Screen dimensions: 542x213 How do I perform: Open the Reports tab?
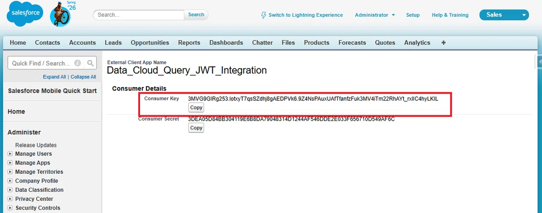(x=189, y=43)
